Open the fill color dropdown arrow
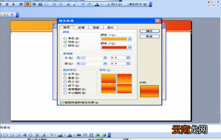The height and width of the screenshot is (140, 221). coord(56,135)
